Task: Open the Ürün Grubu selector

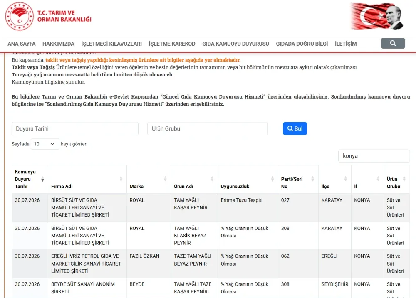Action: tap(208, 128)
